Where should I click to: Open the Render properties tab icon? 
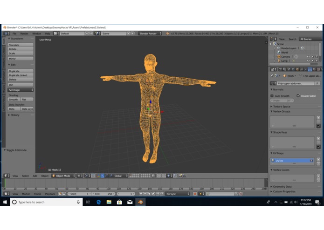(280, 69)
